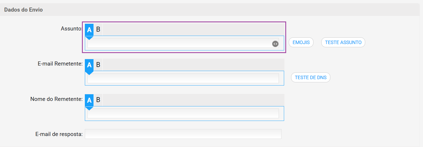This screenshot has height=147, width=423.
Task: Click the TESTE ASSUNTO button
Action: point(343,42)
